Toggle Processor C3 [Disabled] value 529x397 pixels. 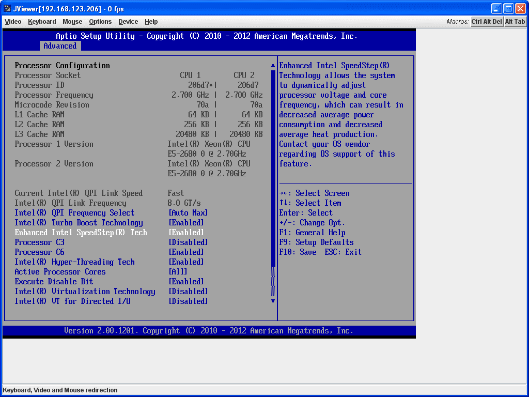point(188,242)
